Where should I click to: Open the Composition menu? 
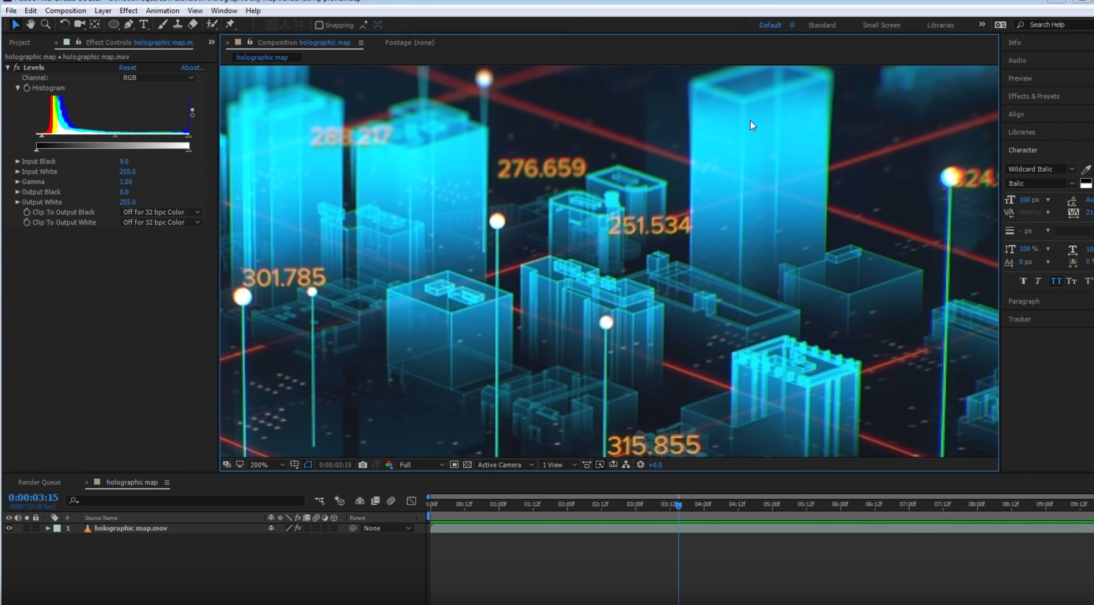click(x=65, y=10)
